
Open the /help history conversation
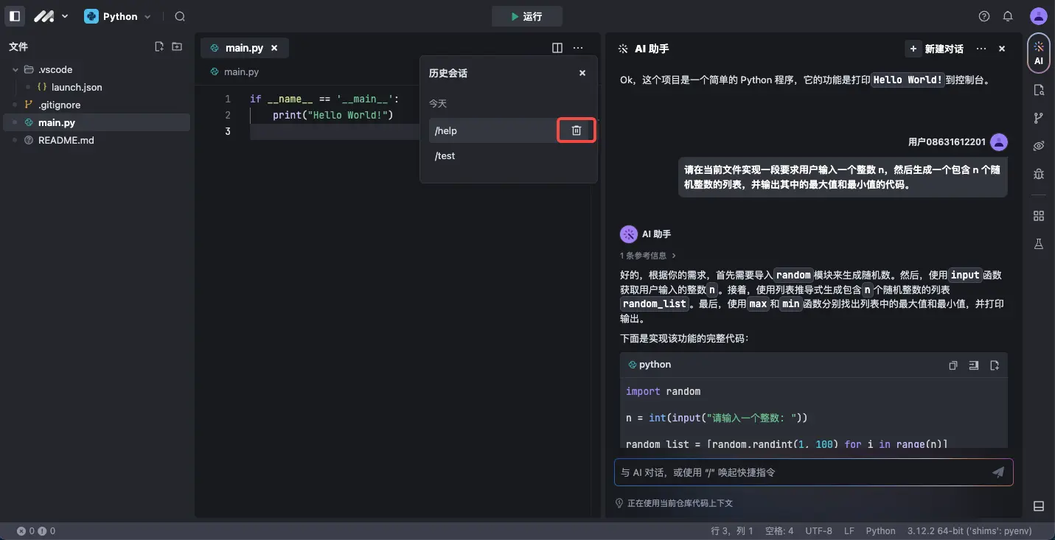(x=492, y=130)
